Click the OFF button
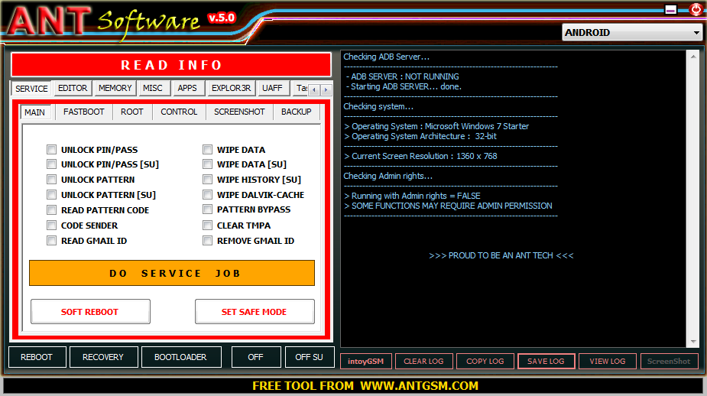The width and height of the screenshot is (707, 396). 255,357
